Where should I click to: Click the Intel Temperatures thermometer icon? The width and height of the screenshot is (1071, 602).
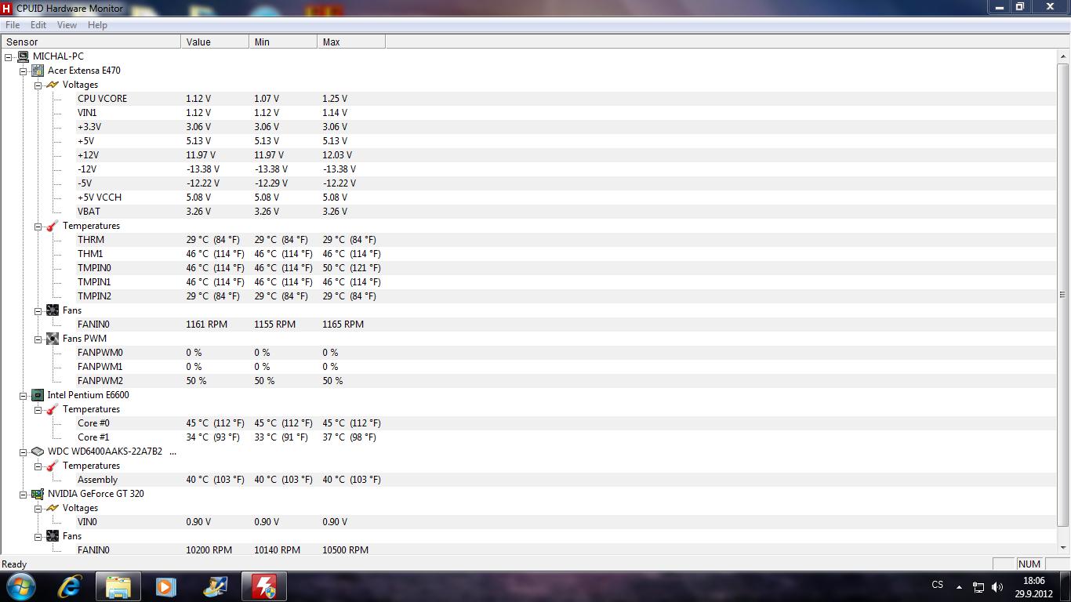(x=53, y=409)
